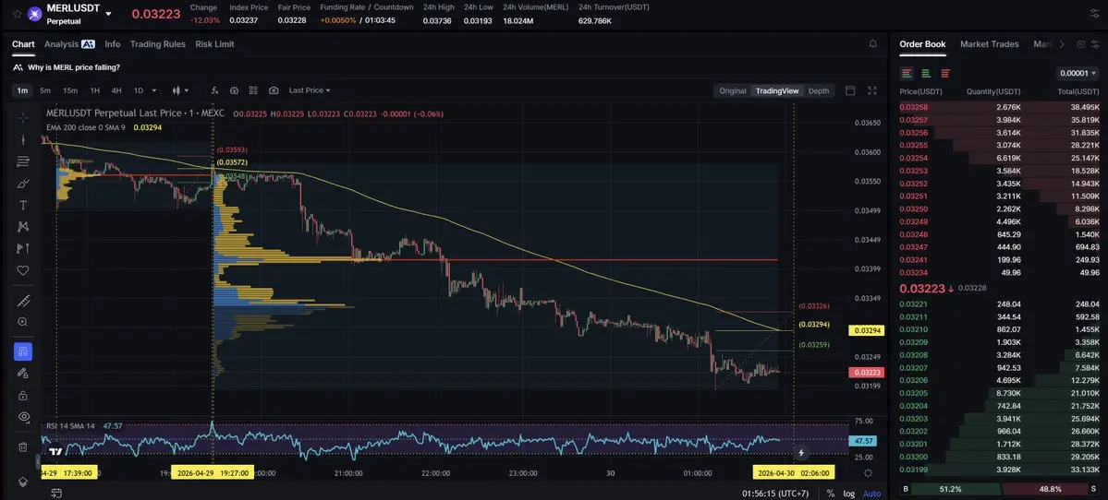This screenshot has height=500, width=1108.
Task: Toggle stay in drawing mode
Action: tap(22, 373)
